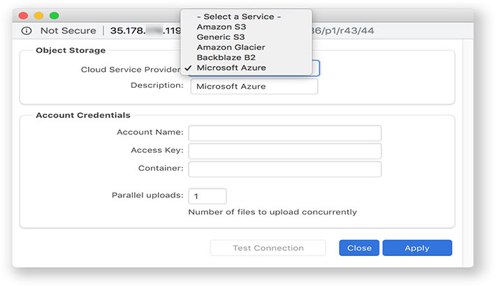Click the Not Secure label
The image size is (496, 286).
(68, 31)
